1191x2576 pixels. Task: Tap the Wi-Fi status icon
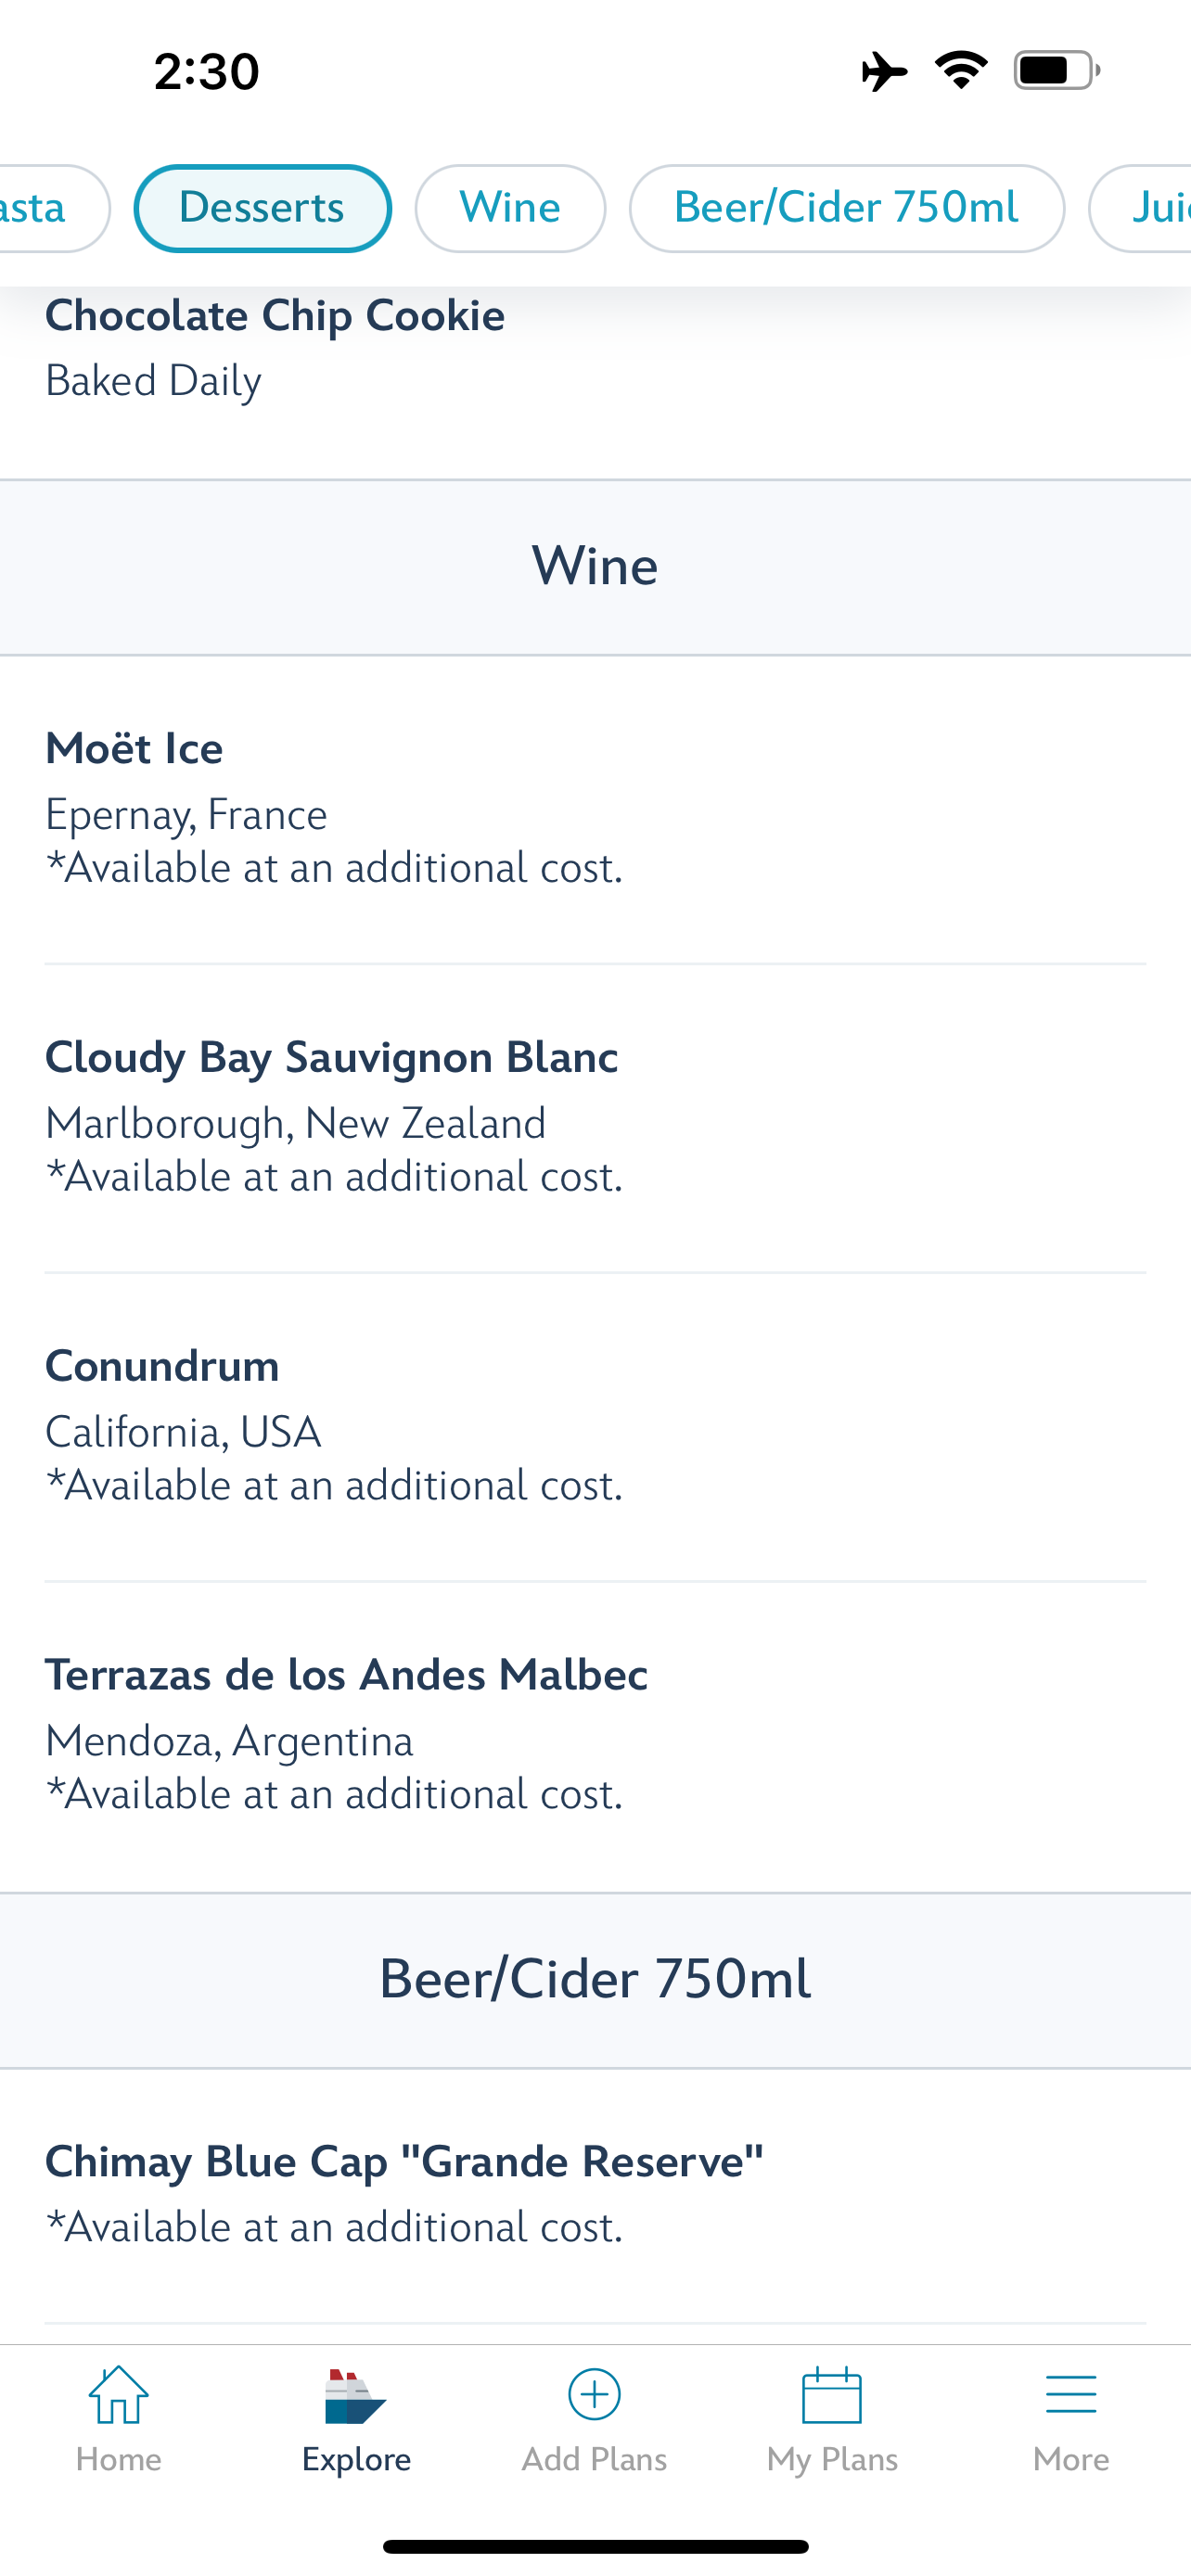[961, 71]
